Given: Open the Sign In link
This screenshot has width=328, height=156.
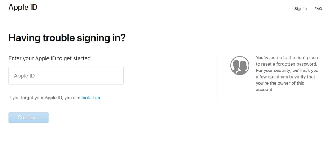Looking at the screenshot, I should click(x=300, y=9).
